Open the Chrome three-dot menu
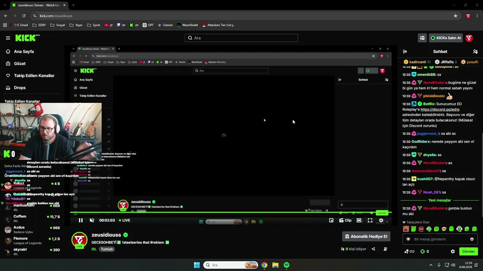 [477, 16]
